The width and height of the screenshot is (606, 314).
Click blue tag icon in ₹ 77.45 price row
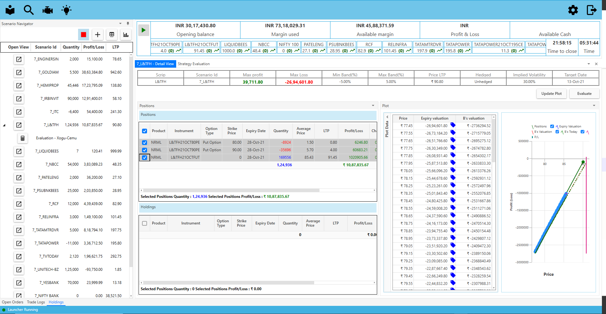pos(453,125)
